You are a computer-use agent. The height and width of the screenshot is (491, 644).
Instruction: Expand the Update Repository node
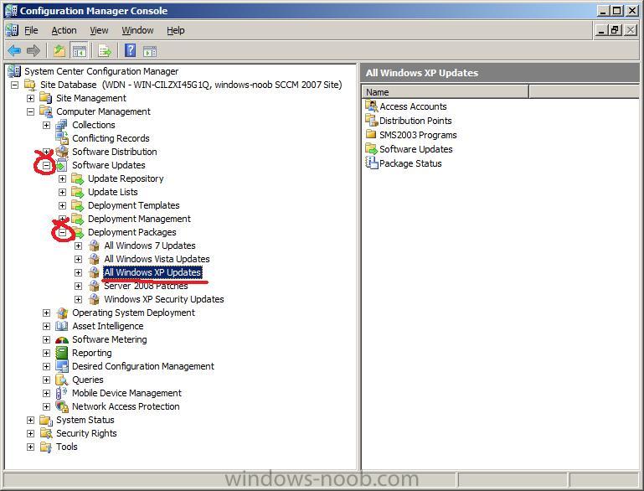pos(63,178)
